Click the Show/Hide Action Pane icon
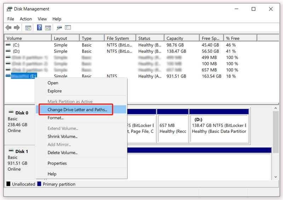Image resolution: width=283 pixels, height=200 pixels. coord(48,28)
